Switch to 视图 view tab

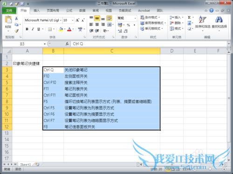click(109, 11)
